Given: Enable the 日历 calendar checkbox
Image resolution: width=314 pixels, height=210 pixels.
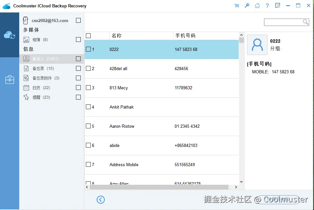Looking at the screenshot, I should click(78, 87).
